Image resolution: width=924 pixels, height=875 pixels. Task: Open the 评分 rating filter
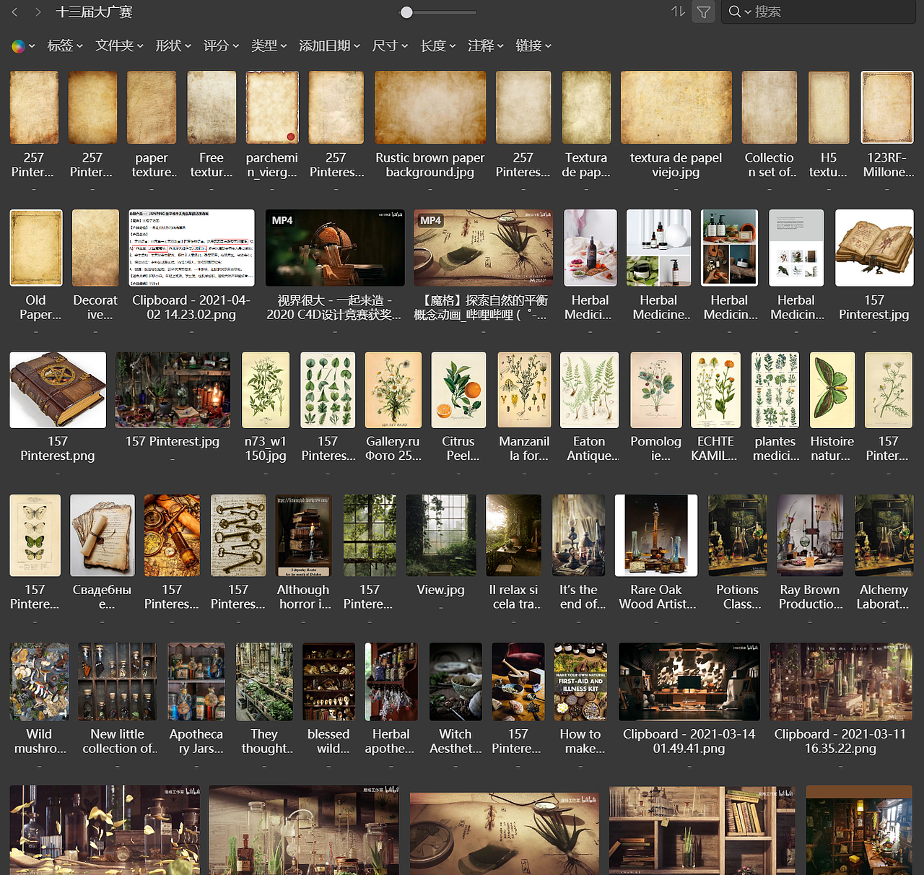click(221, 45)
